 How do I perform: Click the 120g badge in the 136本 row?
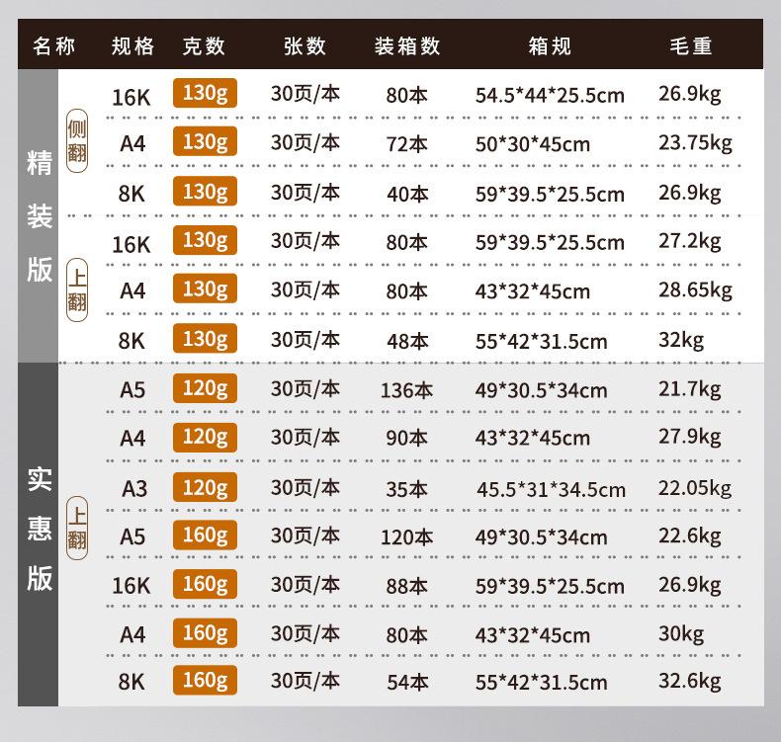[205, 388]
